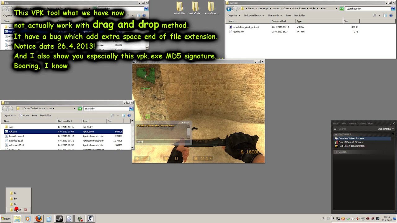397x223 pixels.
Task: Sort by Type column in Day of Defeat bin window
Action: pyautogui.click(x=94, y=121)
